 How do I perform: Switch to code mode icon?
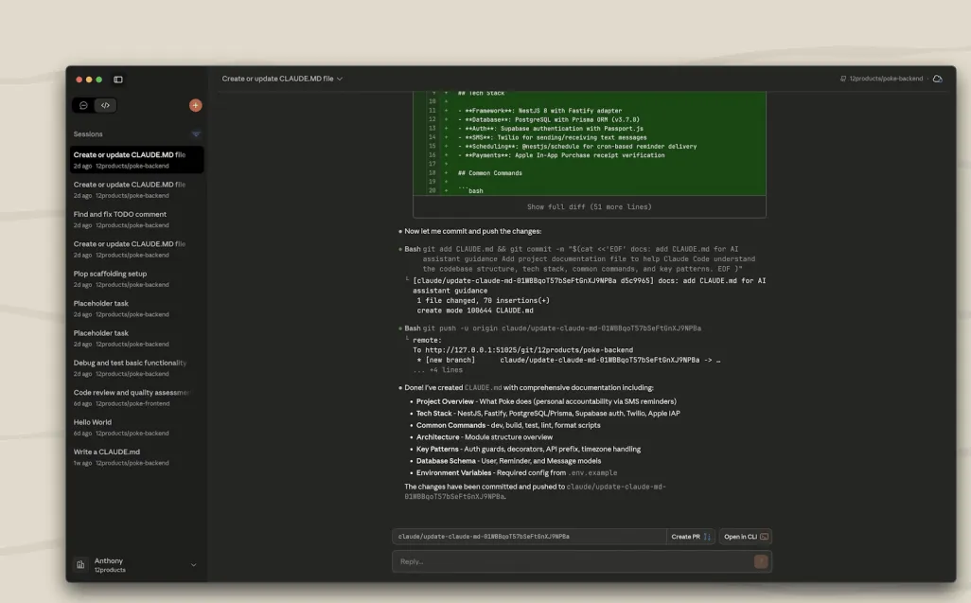[105, 105]
